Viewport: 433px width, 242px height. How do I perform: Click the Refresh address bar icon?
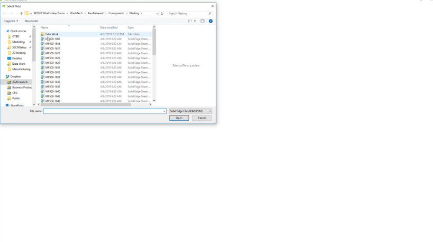[x=162, y=14]
